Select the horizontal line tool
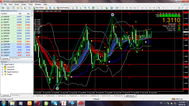The width and height of the screenshot is (189, 106). coord(172,8)
